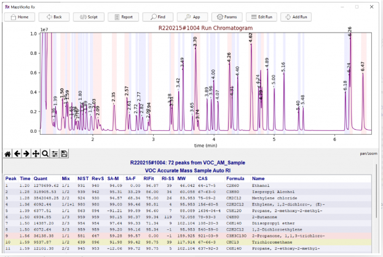Open the Report button
The width and height of the screenshot is (383, 257).
pyautogui.click(x=122, y=17)
